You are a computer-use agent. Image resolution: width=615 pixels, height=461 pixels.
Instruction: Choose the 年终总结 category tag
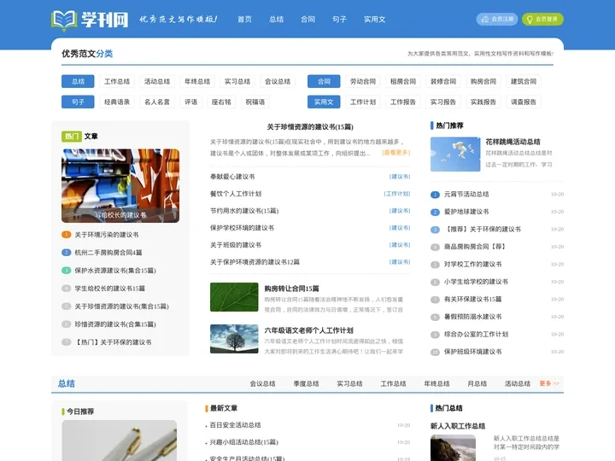[x=197, y=81]
